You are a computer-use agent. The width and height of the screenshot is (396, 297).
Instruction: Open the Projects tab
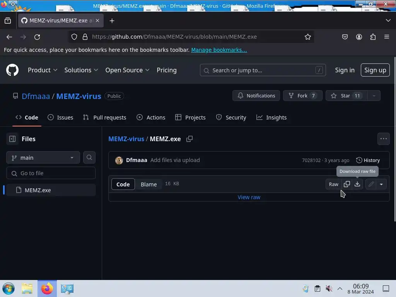tap(190, 118)
